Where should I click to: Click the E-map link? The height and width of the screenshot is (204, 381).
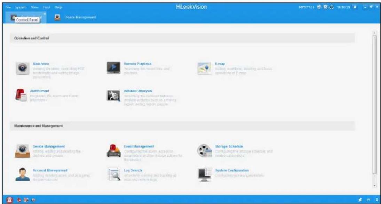point(220,64)
